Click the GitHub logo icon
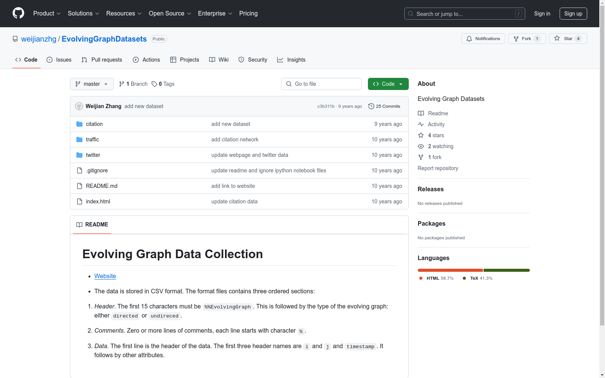605x378 pixels. click(18, 13)
